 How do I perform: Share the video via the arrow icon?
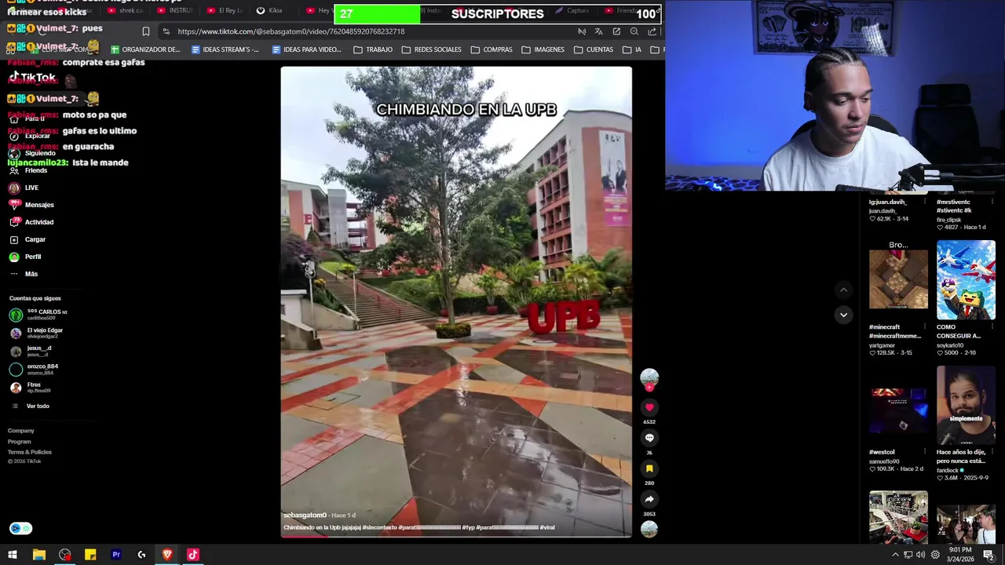(x=649, y=499)
